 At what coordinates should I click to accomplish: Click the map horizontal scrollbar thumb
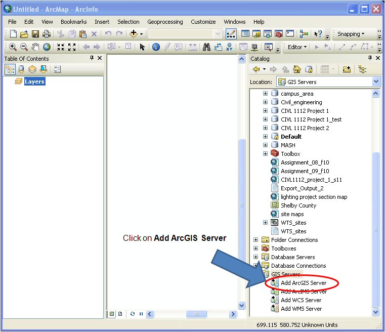coord(196,314)
